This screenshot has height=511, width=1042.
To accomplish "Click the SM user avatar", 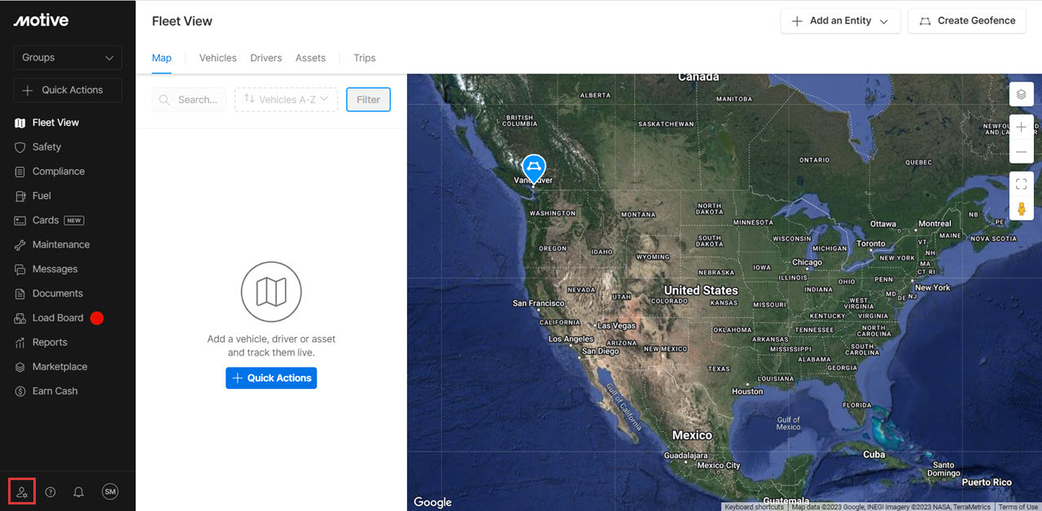I will pos(110,491).
